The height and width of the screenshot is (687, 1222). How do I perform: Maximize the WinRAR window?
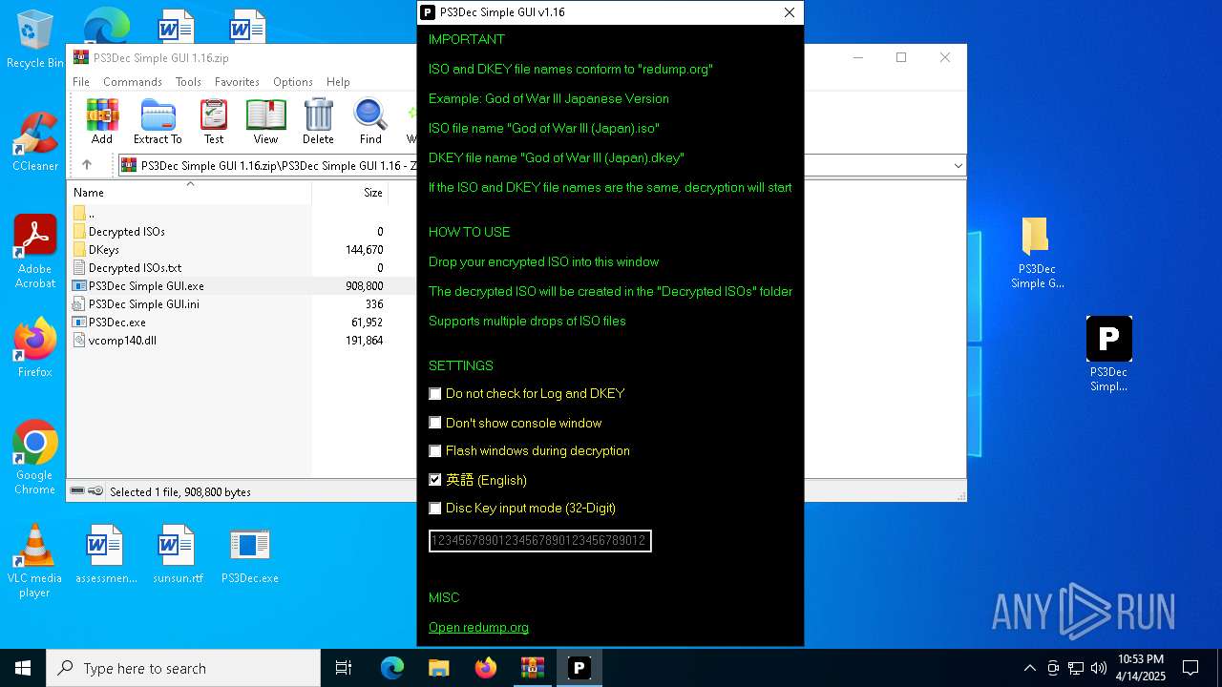point(901,57)
